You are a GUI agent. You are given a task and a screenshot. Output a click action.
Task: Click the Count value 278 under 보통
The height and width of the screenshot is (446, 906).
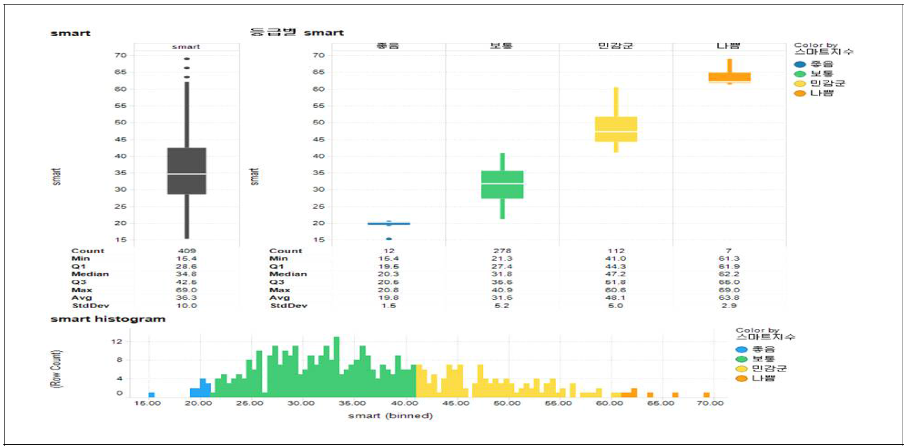(x=502, y=251)
